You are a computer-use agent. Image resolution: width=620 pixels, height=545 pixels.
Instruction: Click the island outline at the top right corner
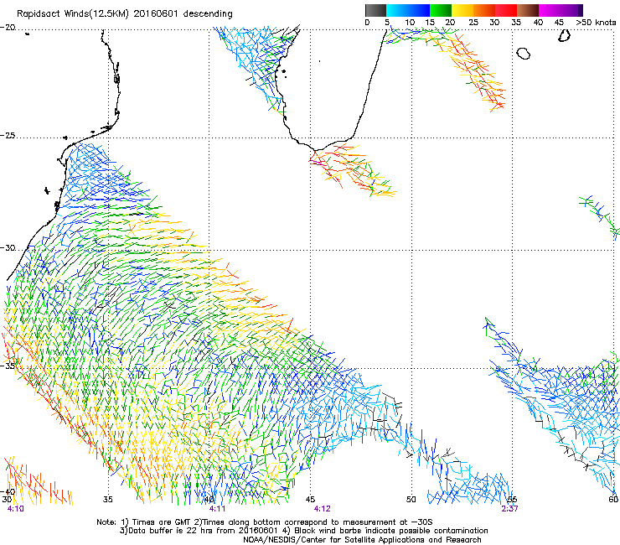pyautogui.click(x=564, y=35)
